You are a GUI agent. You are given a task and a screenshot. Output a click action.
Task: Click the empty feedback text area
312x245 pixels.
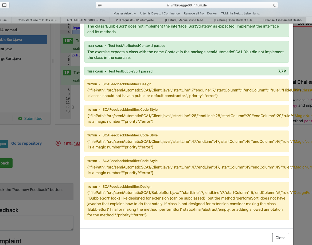36,223
